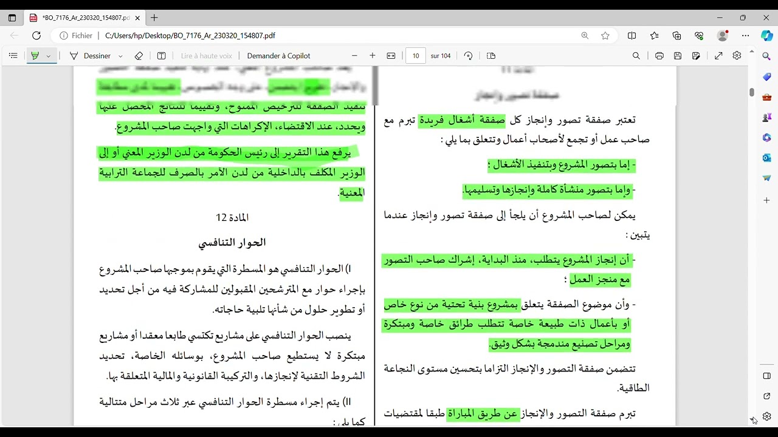778x437 pixels.
Task: Zoom in the PDF with plus
Action: coord(373,56)
